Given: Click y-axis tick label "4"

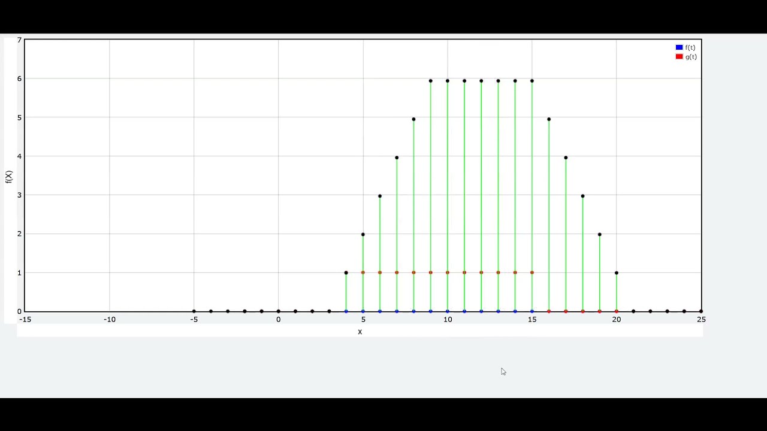Looking at the screenshot, I should tap(19, 156).
